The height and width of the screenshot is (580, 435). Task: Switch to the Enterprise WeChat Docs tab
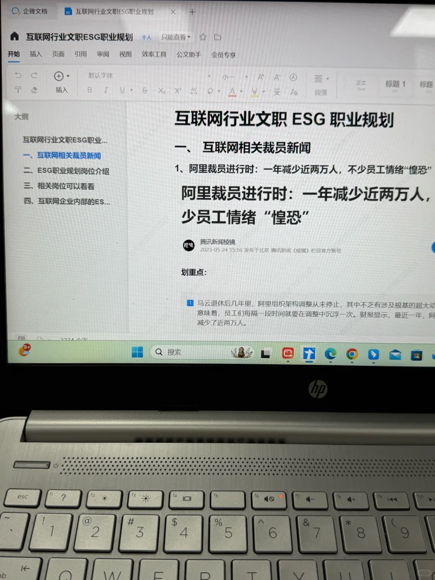click(29, 11)
